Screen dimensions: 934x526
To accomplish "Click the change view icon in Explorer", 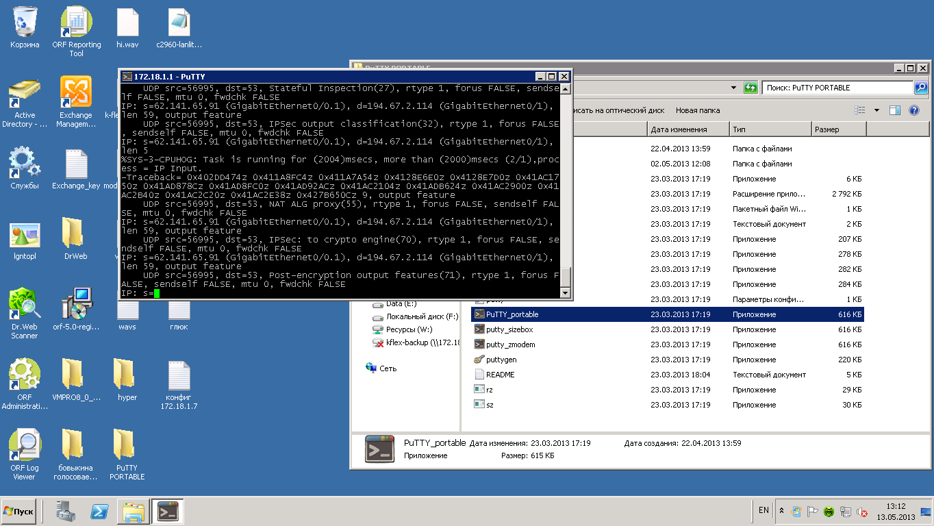I will pos(860,110).
